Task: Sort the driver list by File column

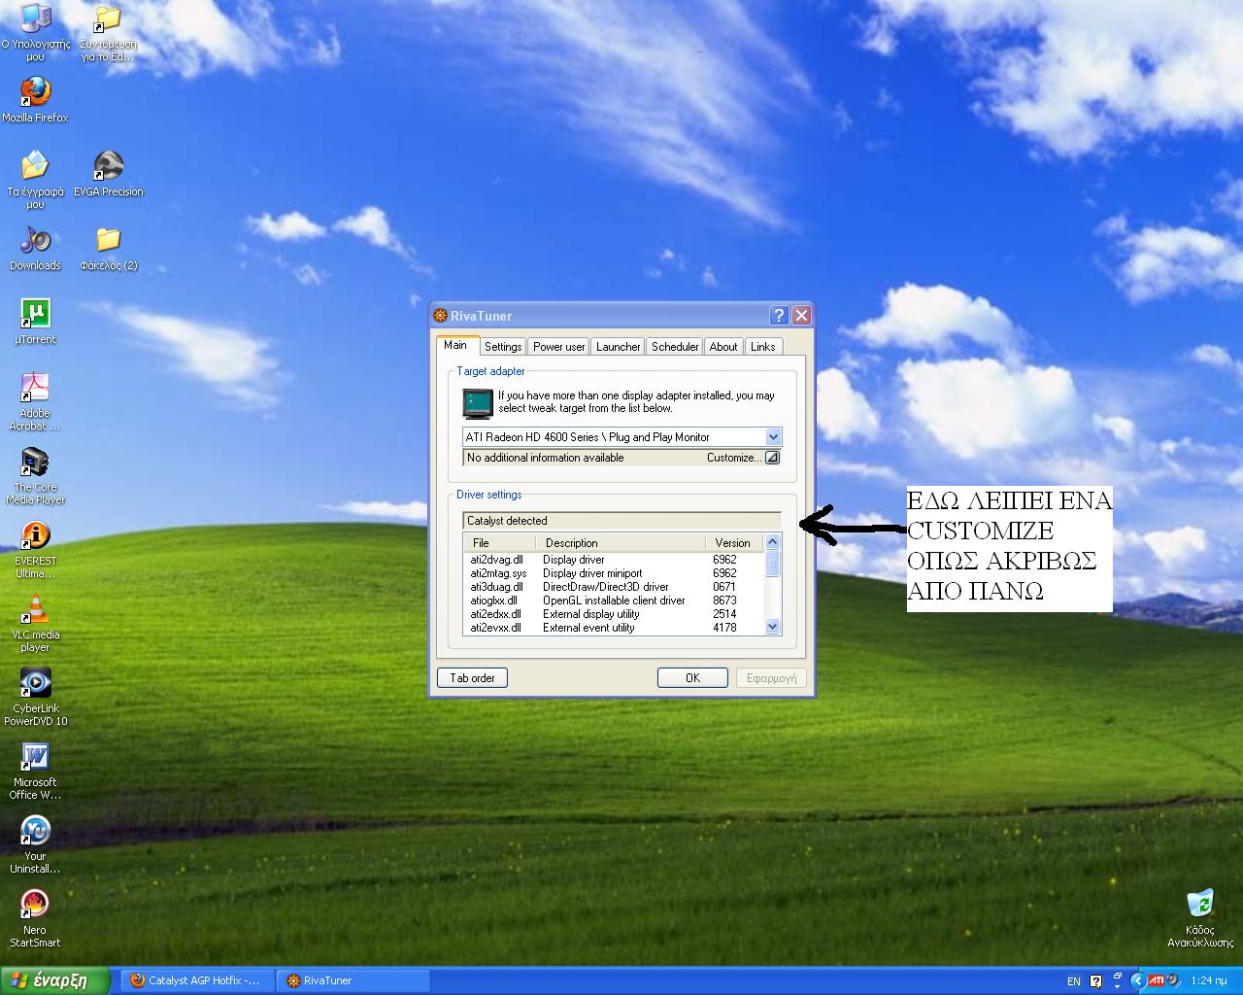Action: (501, 543)
